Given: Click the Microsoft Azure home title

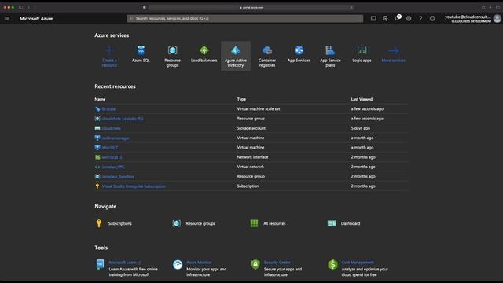Looking at the screenshot, I should coord(36,19).
